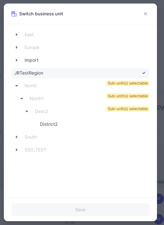Click the JRTestRegion selected row

[x=80, y=73]
